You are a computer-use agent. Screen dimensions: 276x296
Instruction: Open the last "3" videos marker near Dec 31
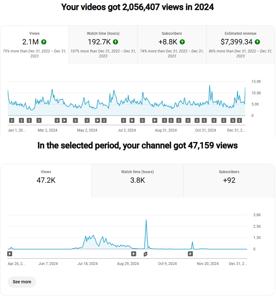[x=233, y=120]
